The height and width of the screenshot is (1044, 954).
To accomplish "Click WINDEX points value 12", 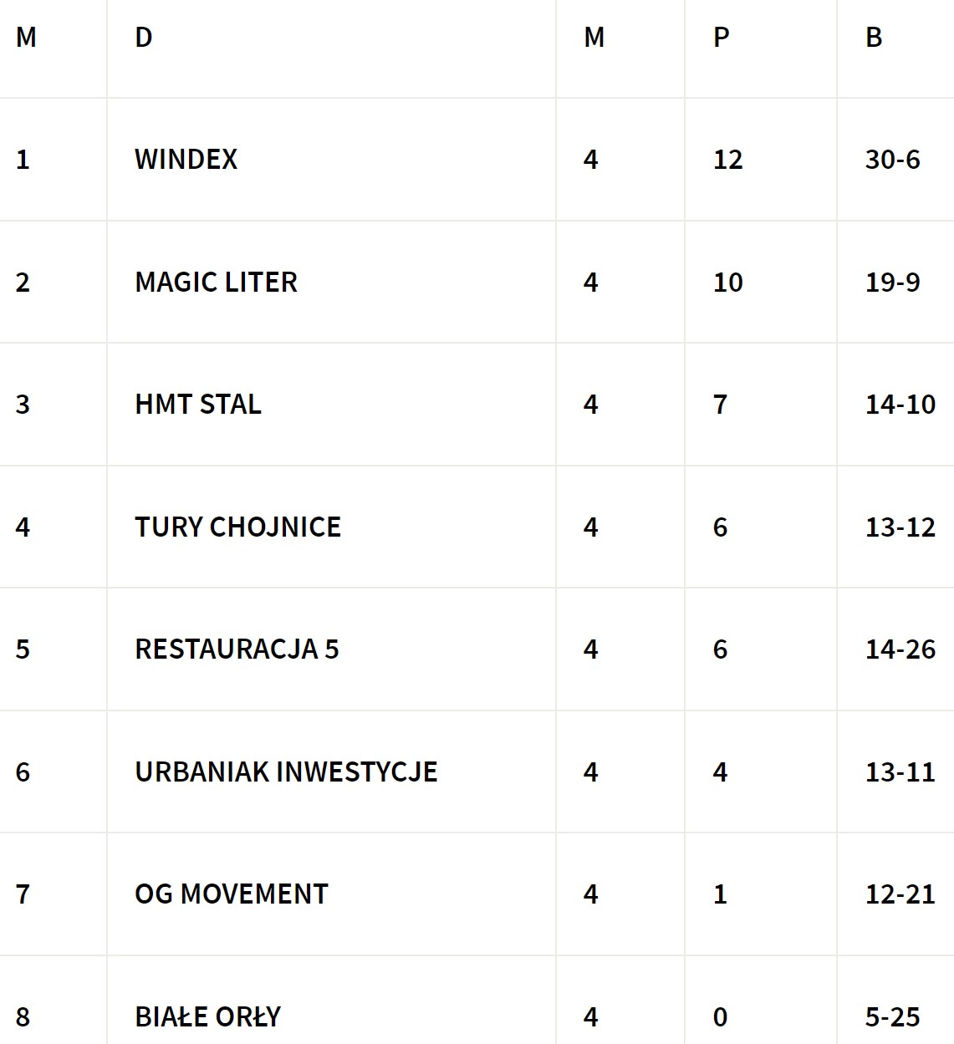I will point(727,159).
